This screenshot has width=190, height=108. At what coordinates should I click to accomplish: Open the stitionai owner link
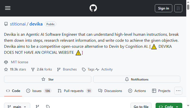coord(18,24)
